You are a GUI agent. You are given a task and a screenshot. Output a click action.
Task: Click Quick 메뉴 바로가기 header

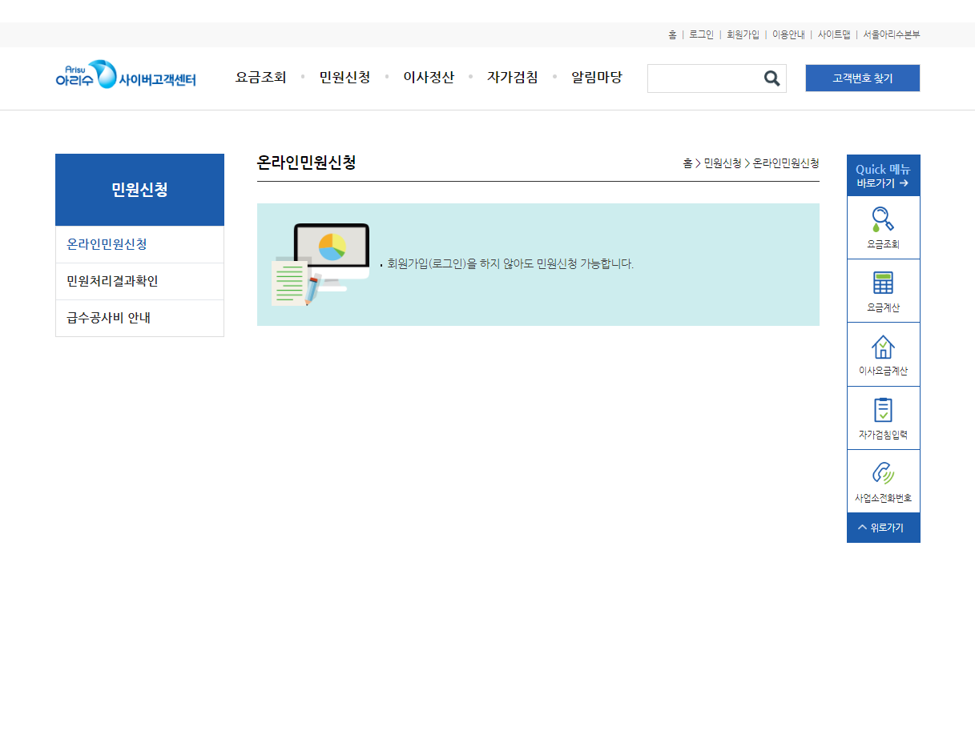pos(883,175)
